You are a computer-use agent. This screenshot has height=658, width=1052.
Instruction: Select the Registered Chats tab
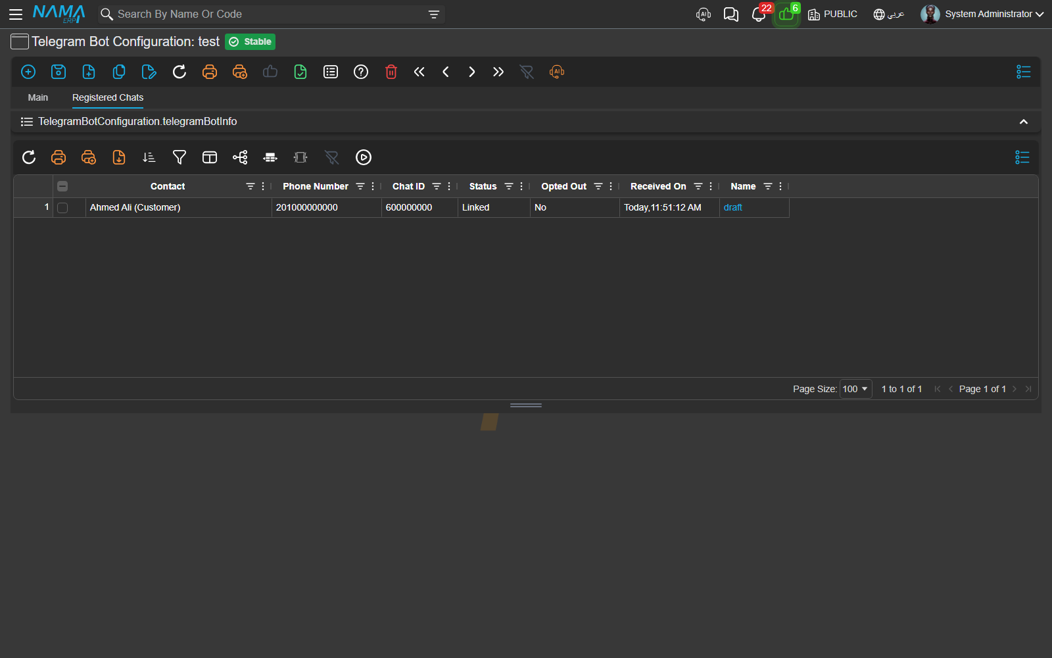pyautogui.click(x=108, y=97)
